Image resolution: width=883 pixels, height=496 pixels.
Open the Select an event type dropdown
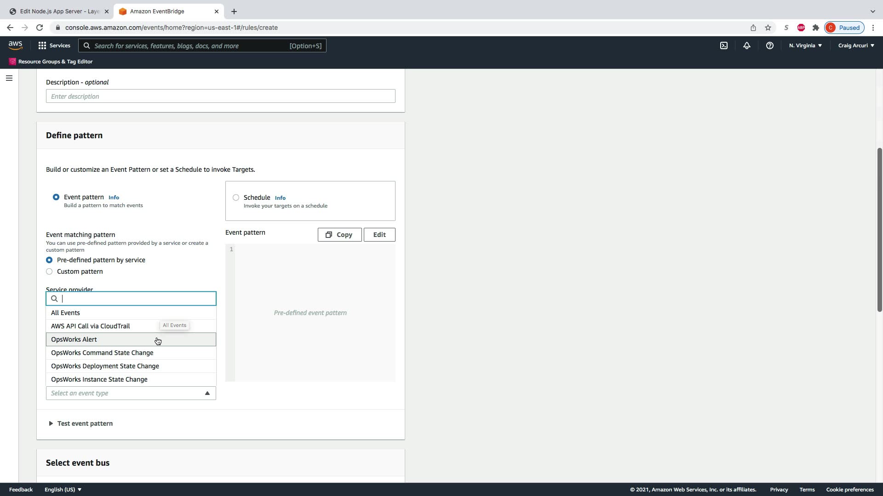click(x=131, y=393)
